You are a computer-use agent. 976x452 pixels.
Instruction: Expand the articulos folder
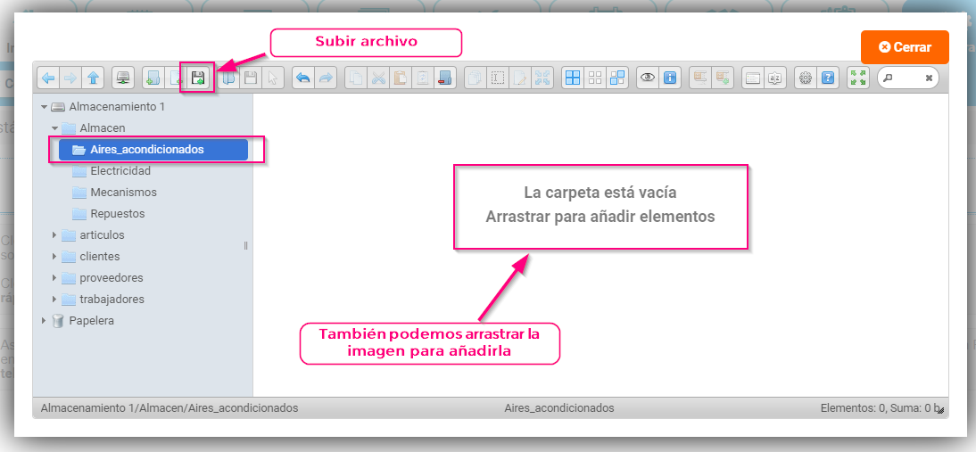54,235
